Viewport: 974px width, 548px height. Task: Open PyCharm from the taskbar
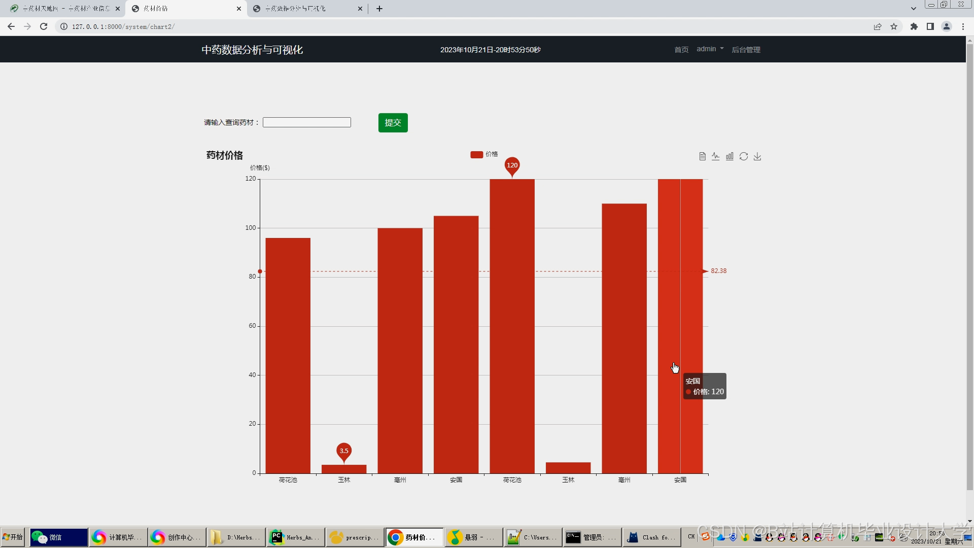296,537
